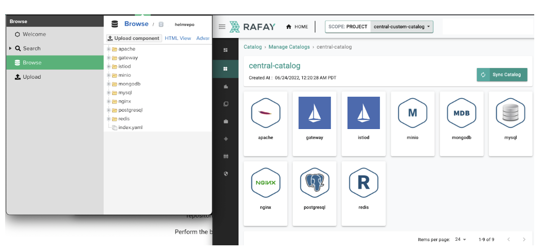Image resolution: width=541 pixels, height=247 pixels.
Task: Expand the mysql folder in tree
Action: (x=109, y=93)
